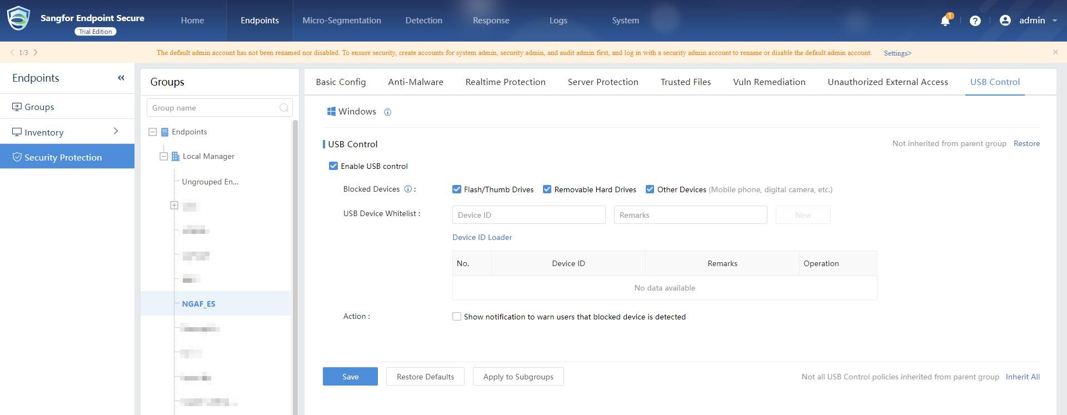The image size is (1067, 415).
Task: Go to next notice in banner
Action: point(36,52)
